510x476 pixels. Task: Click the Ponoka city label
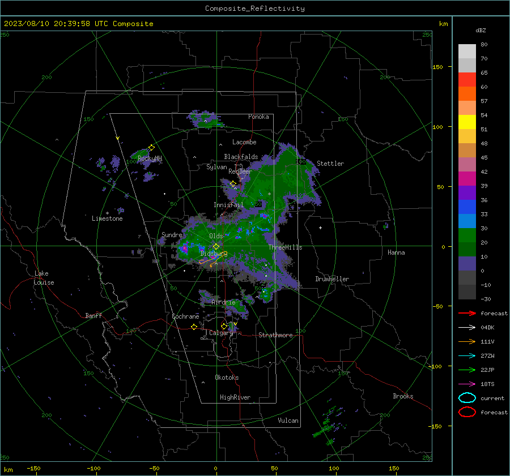click(x=258, y=117)
